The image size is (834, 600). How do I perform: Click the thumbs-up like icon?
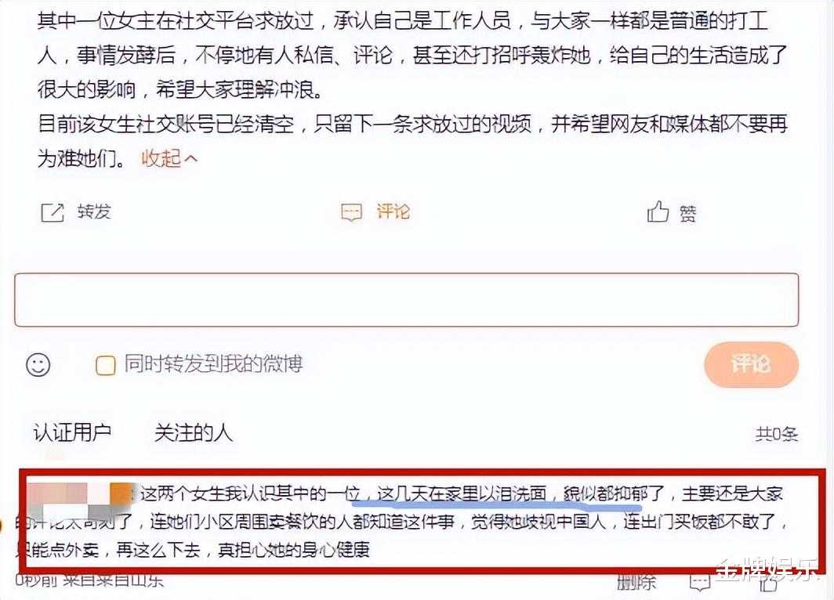coord(658,212)
